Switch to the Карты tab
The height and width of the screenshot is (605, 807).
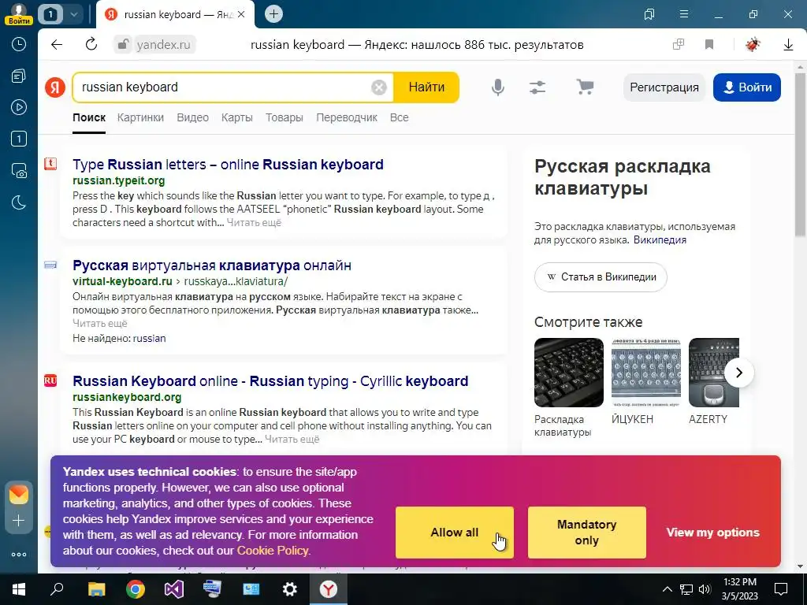(236, 117)
